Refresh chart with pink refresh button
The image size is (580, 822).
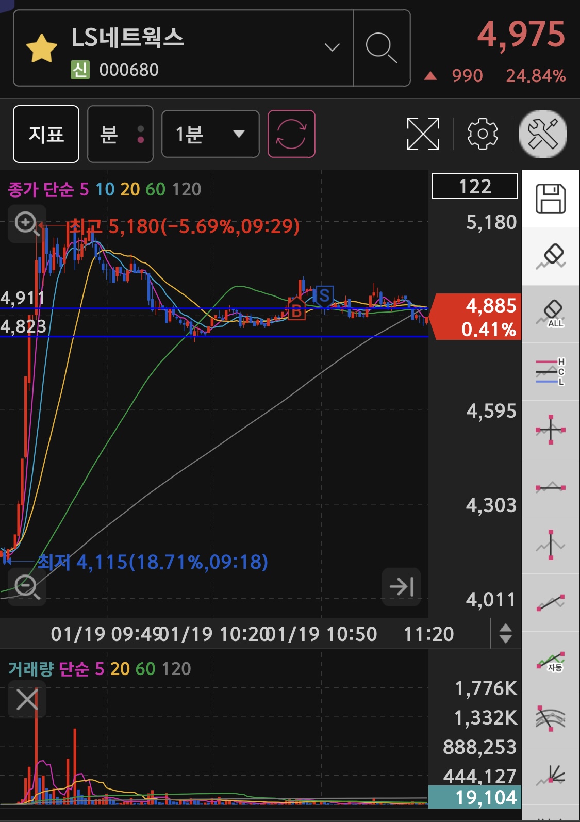(291, 134)
